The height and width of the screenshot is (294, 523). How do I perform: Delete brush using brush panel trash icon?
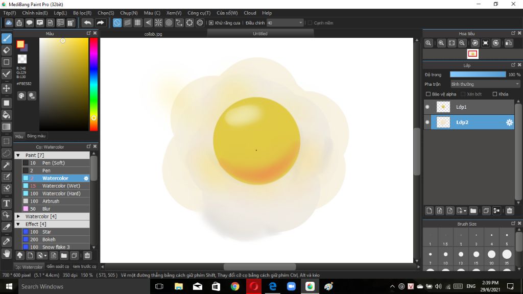click(x=87, y=256)
